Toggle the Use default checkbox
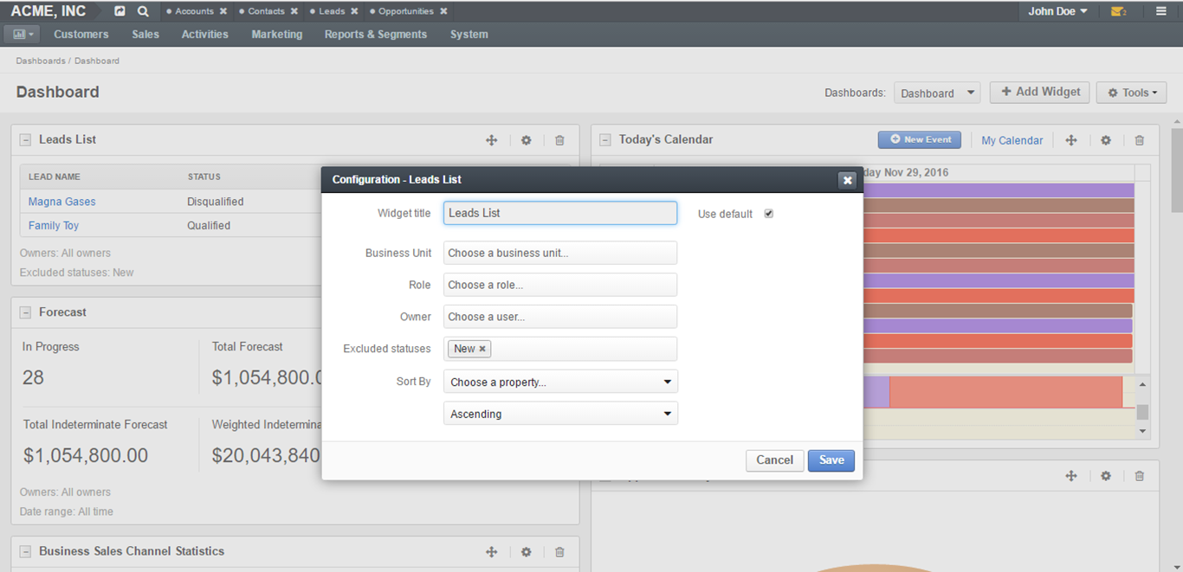The height and width of the screenshot is (572, 1183). click(x=769, y=214)
